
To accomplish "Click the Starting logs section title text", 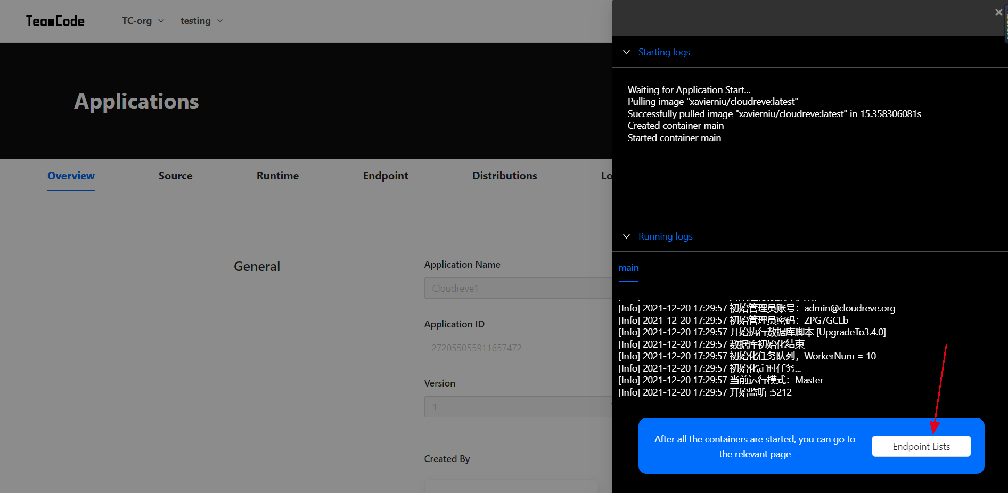I will [663, 52].
